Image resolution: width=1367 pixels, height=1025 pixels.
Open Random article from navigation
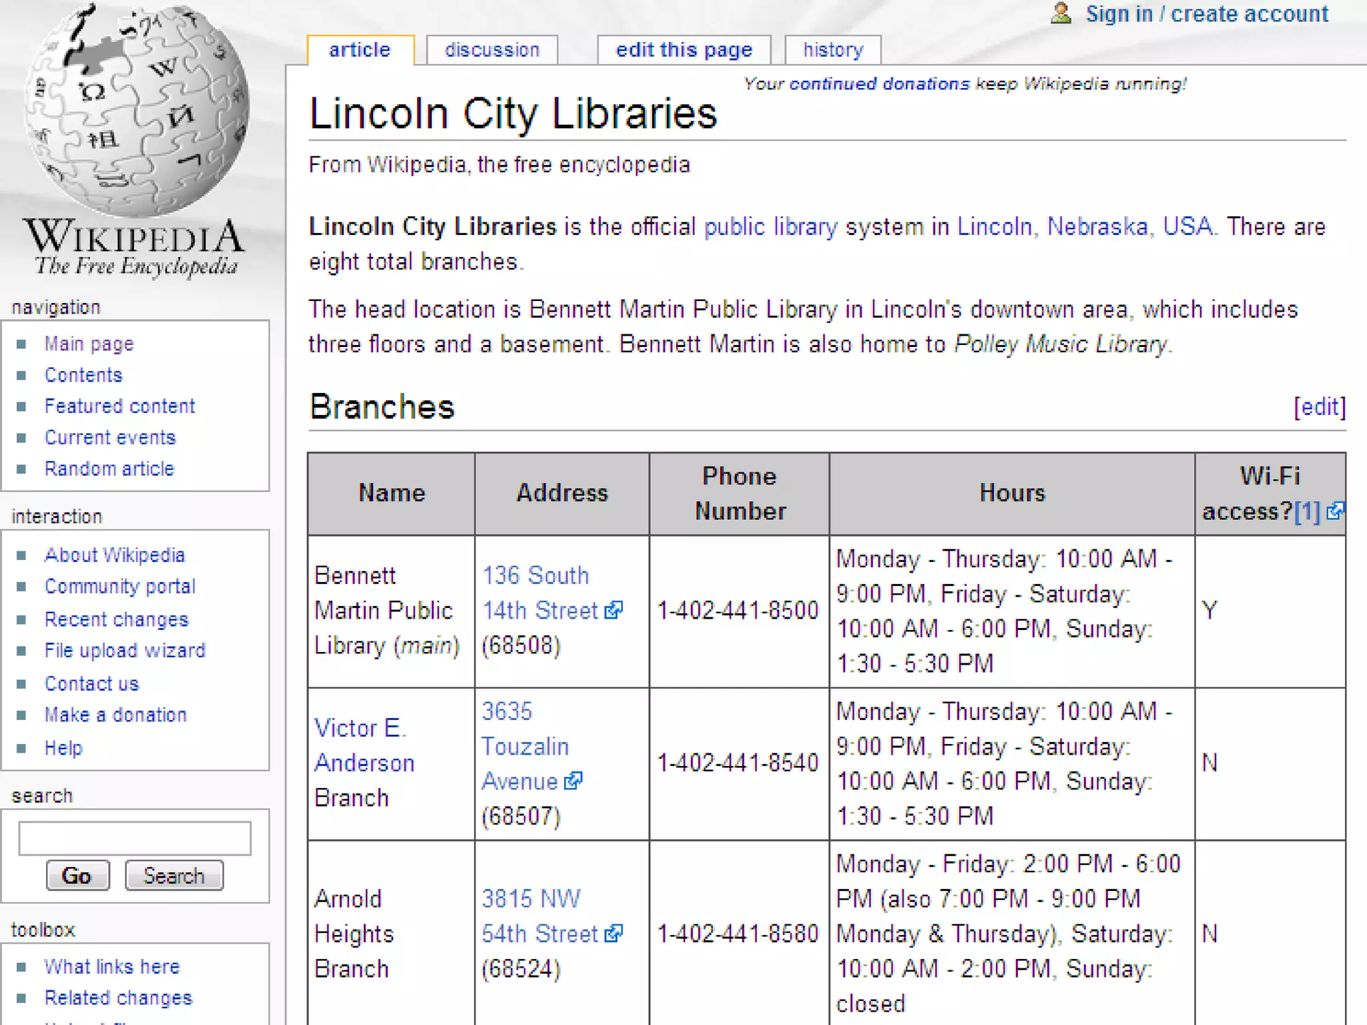pos(109,468)
